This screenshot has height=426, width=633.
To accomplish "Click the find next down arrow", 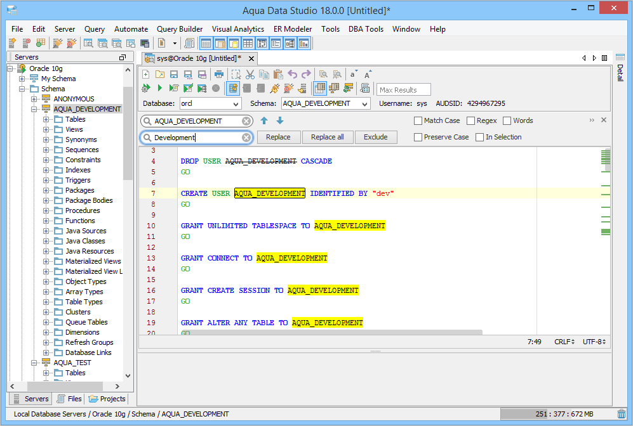I will click(280, 120).
